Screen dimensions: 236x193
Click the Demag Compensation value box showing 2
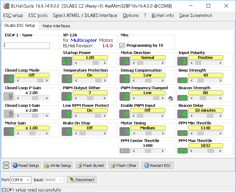point(125,79)
